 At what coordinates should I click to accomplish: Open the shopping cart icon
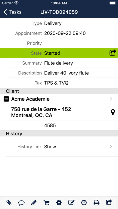tap(46, 203)
